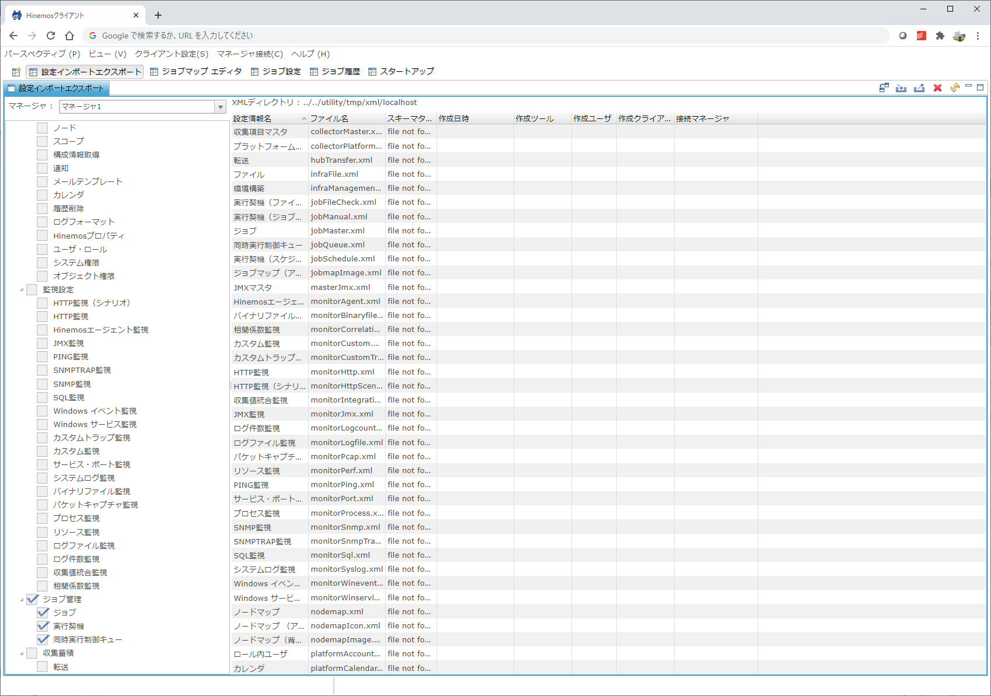Viewport: 991px width, 696px height.
Task: Uncheck the ジョブ checkbox under ジョブ管理
Action: point(42,613)
